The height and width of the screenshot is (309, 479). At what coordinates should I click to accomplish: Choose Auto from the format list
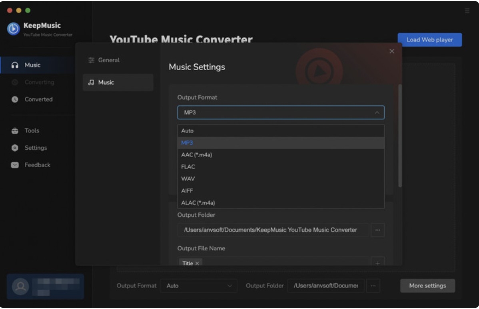tap(281, 131)
